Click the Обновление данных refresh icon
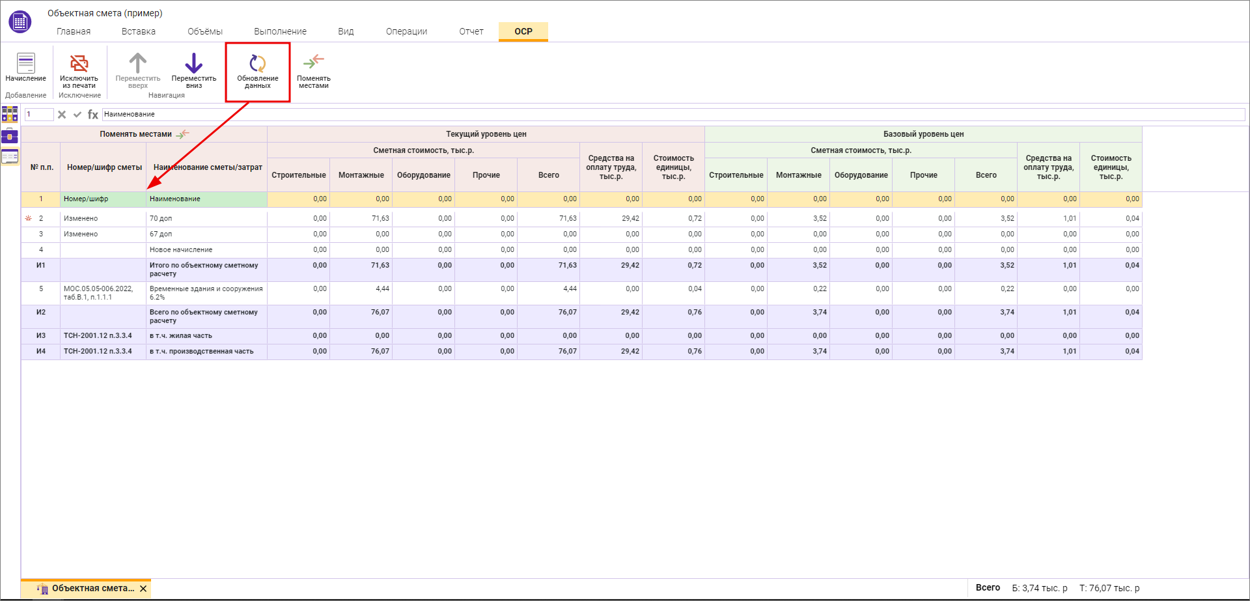Screen dimensions: 1250x601 pos(258,64)
